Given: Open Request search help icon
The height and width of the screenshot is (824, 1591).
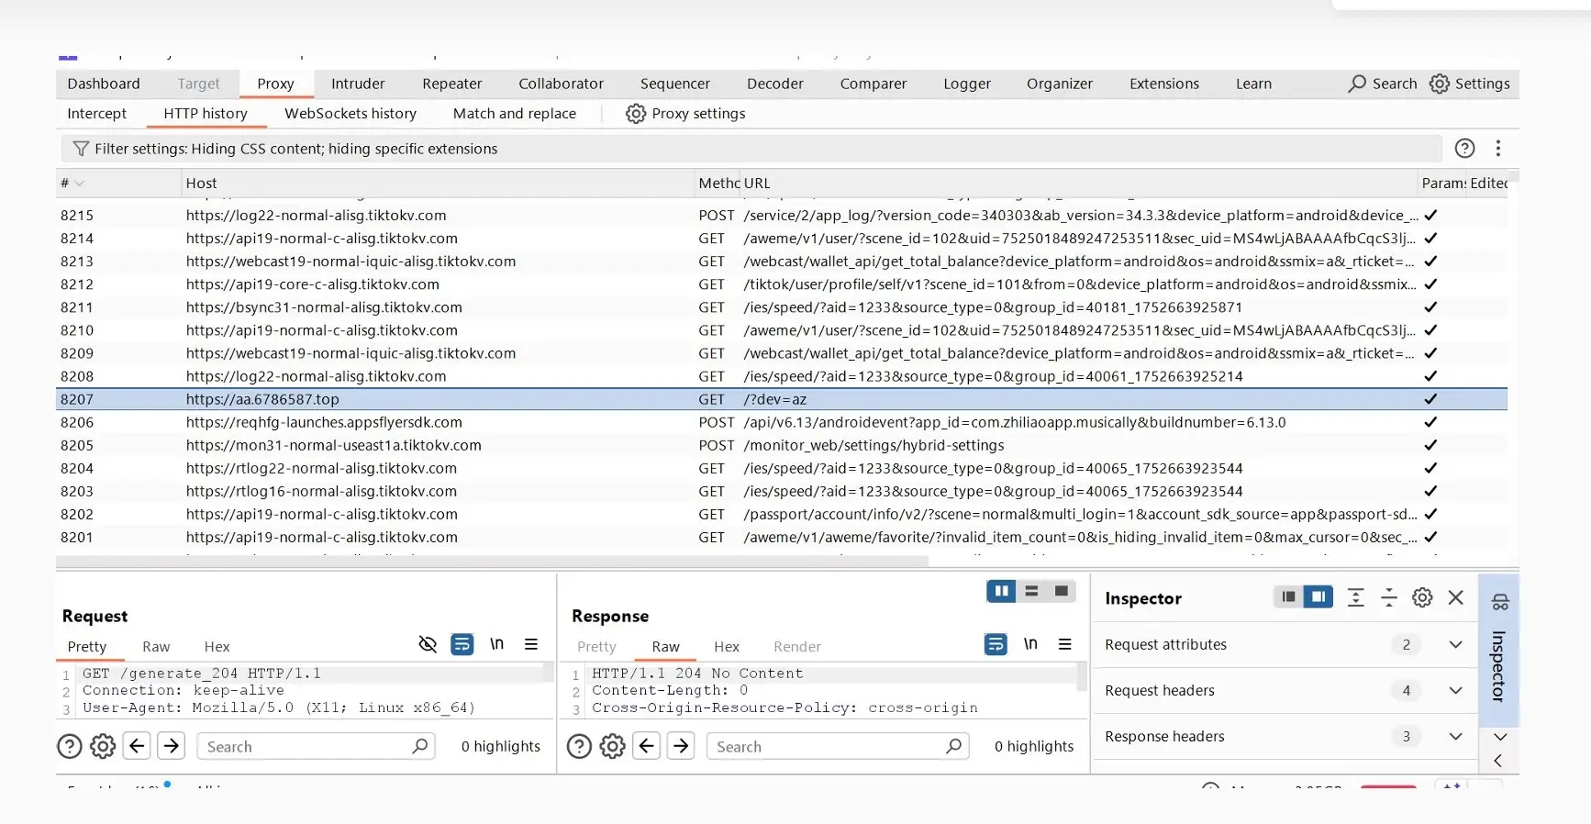Looking at the screenshot, I should click(x=70, y=746).
